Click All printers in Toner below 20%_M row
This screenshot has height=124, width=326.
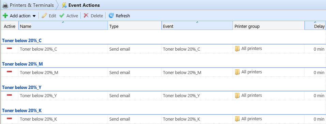[x=252, y=72]
